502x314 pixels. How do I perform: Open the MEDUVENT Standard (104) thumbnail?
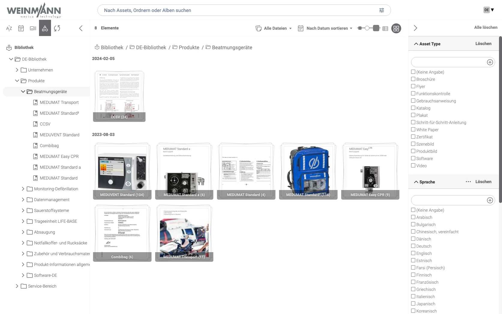point(122,171)
